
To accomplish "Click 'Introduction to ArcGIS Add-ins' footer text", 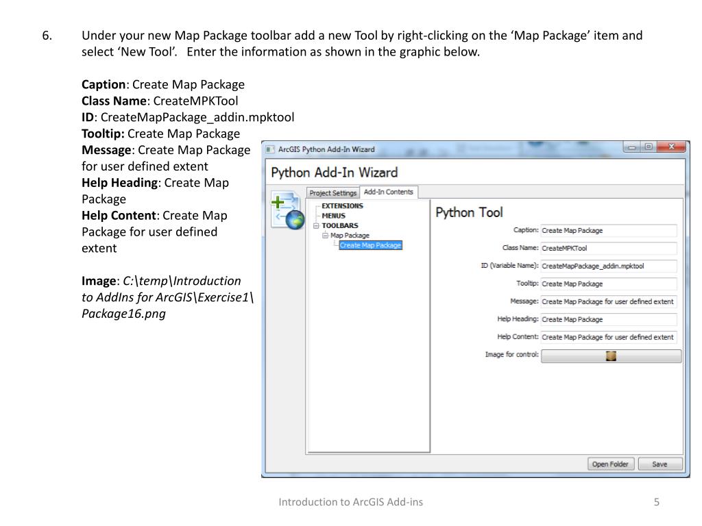I will tap(350, 502).
